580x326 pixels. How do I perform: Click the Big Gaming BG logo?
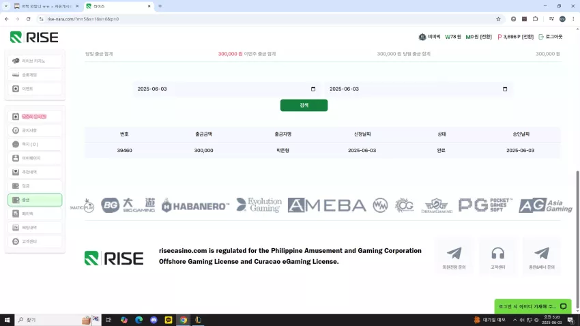[x=128, y=205]
